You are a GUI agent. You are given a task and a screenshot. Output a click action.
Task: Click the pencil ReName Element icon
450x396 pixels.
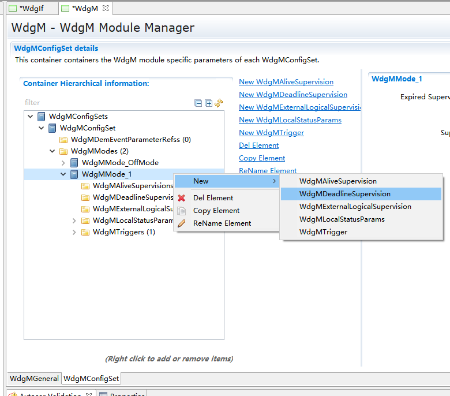(182, 223)
